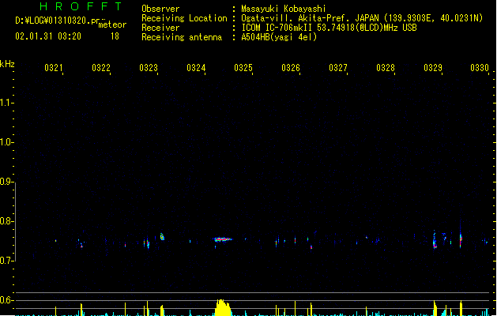Click the 0324 time marker
This screenshot has width=497, height=316.
coord(196,68)
